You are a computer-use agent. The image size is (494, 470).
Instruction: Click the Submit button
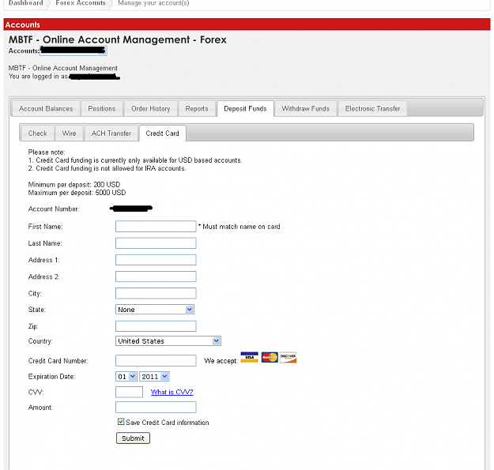coord(133,438)
